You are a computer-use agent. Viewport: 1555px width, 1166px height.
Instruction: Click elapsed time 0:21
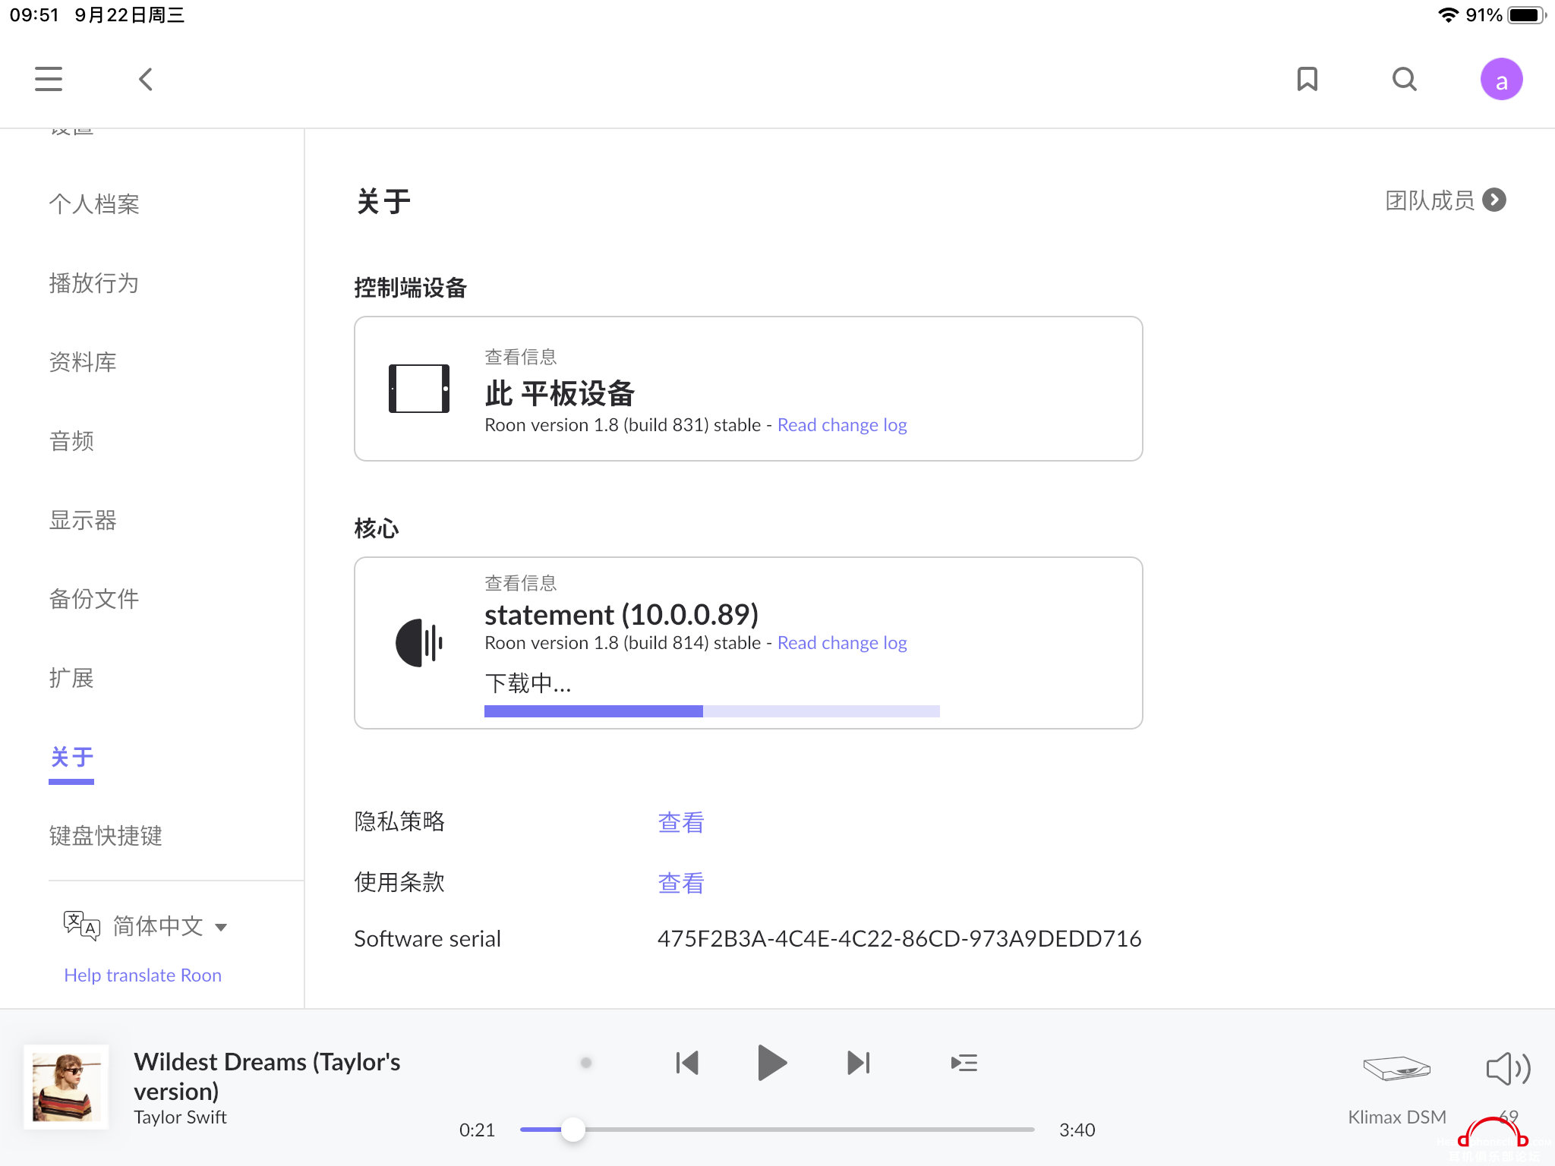pyautogui.click(x=477, y=1130)
